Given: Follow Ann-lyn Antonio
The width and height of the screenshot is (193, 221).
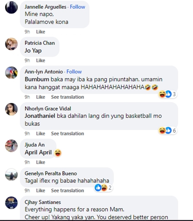Looking at the screenshot, I should (74, 72).
